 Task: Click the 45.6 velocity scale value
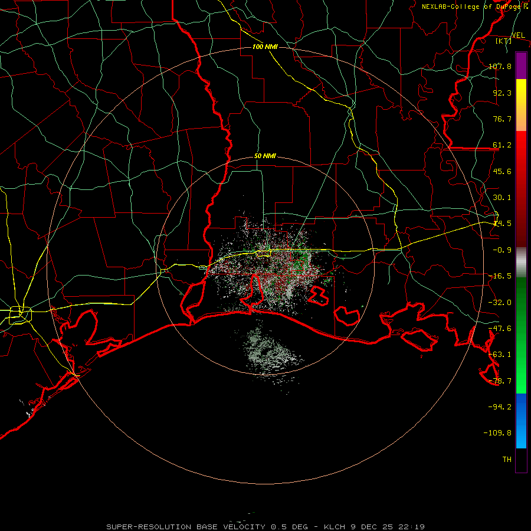pyautogui.click(x=502, y=171)
